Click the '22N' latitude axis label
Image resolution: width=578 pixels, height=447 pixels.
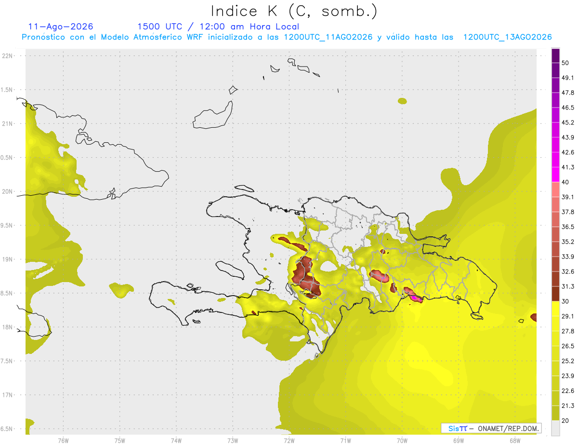pyautogui.click(x=7, y=55)
